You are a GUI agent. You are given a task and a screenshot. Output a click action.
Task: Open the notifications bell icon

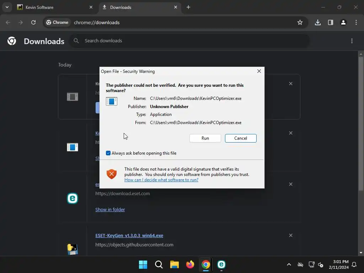(x=354, y=264)
